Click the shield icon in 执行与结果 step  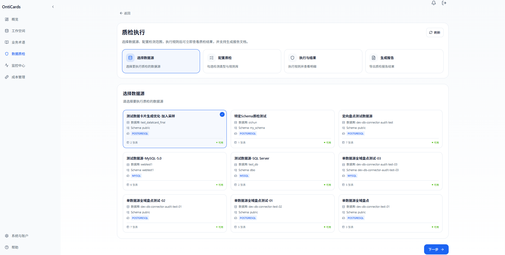pyautogui.click(x=292, y=58)
